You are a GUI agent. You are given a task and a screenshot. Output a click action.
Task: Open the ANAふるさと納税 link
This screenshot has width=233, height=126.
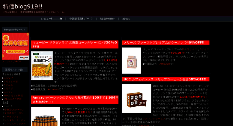click(13, 96)
